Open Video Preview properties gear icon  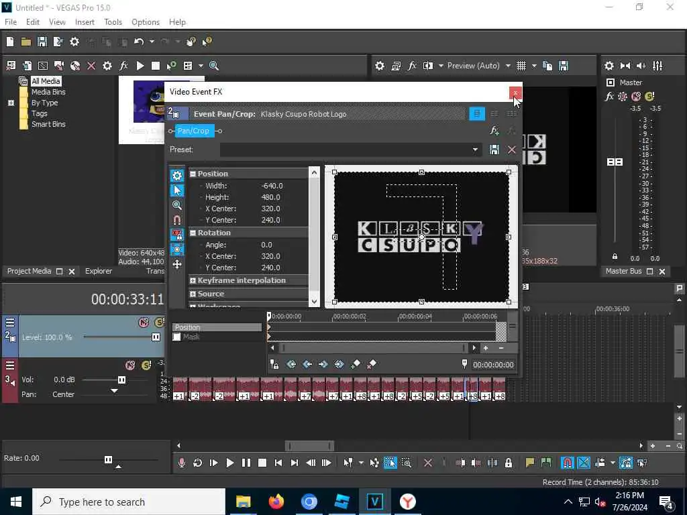(x=380, y=66)
